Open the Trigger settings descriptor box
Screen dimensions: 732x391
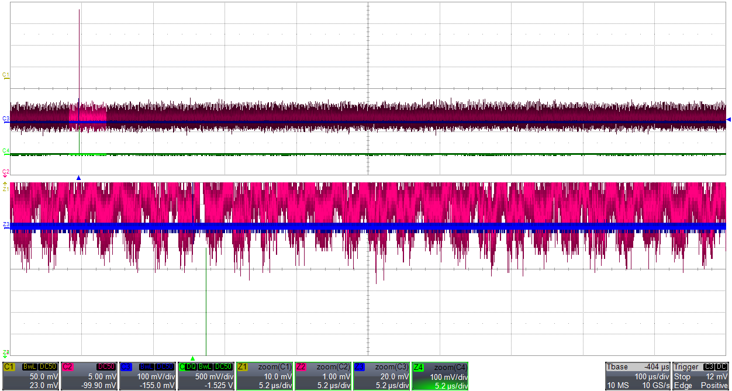(x=701, y=376)
